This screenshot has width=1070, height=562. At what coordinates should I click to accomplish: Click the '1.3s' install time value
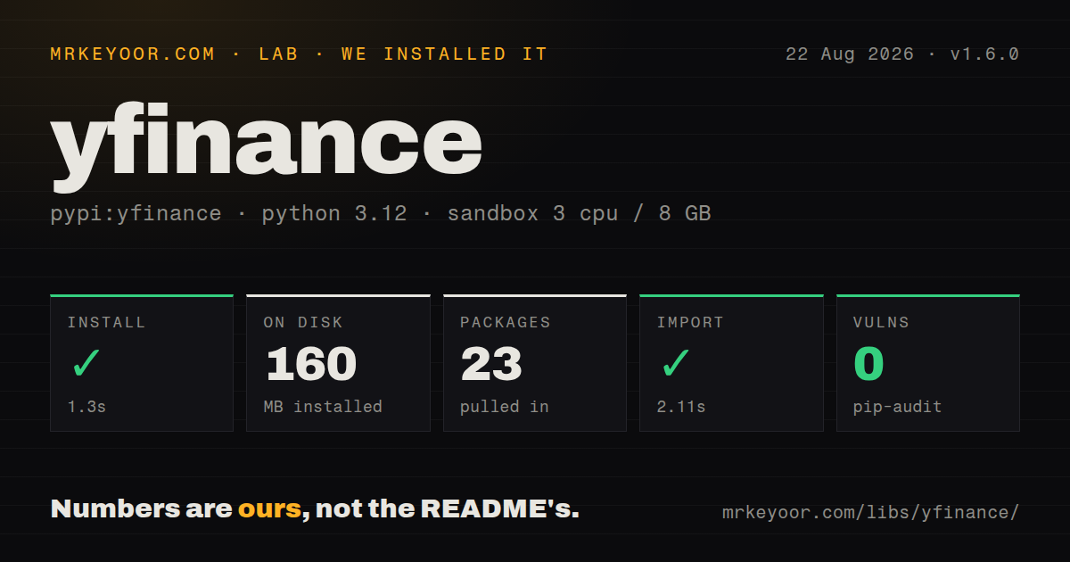click(x=86, y=407)
